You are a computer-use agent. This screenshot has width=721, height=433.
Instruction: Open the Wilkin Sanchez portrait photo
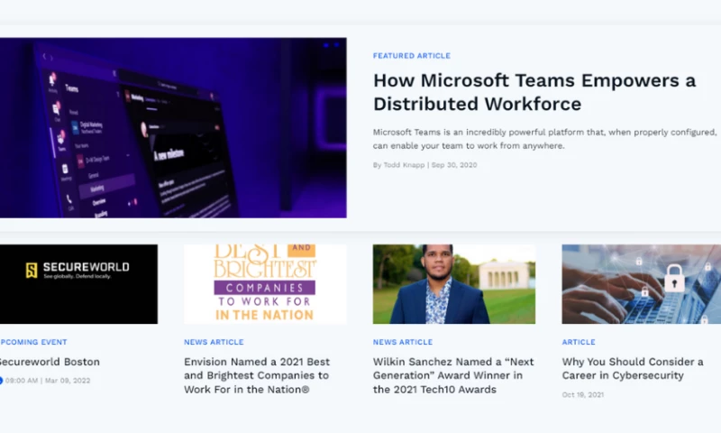(454, 284)
